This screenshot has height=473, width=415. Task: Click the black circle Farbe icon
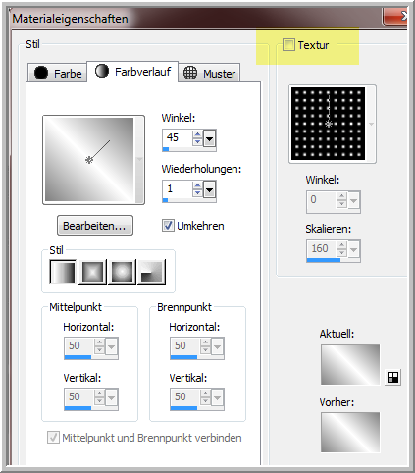tap(41, 73)
